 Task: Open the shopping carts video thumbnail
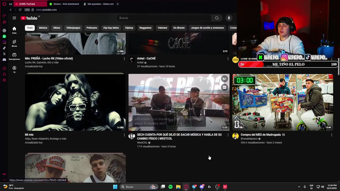(x=283, y=102)
